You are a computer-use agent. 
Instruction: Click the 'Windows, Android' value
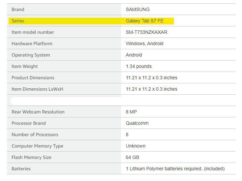(144, 43)
